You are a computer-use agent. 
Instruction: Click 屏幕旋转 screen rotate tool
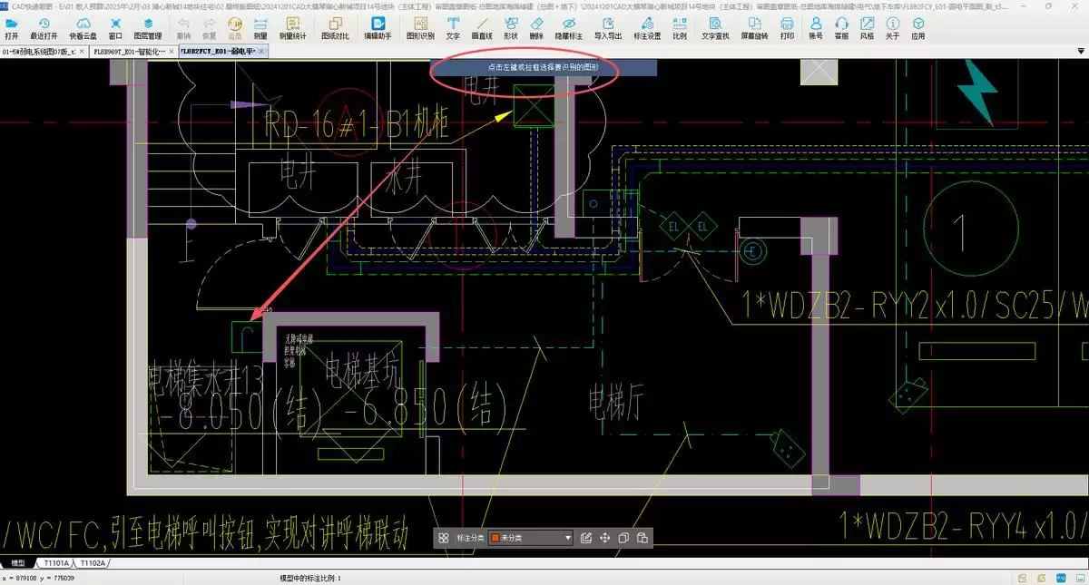755,28
